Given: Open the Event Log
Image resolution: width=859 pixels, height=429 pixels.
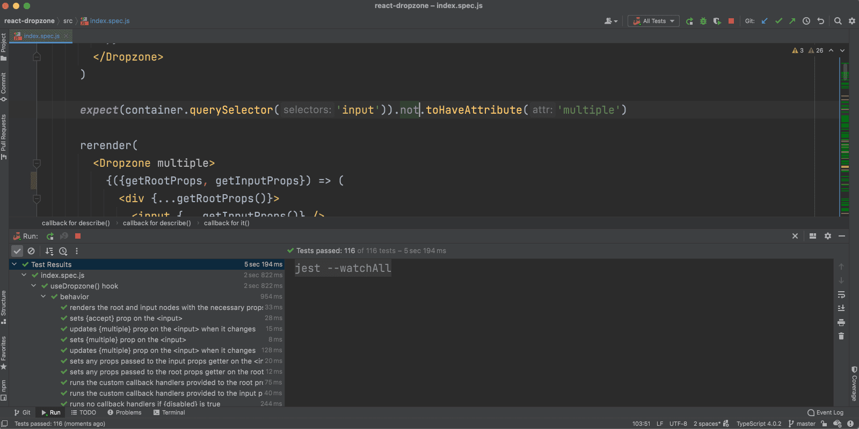Looking at the screenshot, I should click(x=825, y=412).
